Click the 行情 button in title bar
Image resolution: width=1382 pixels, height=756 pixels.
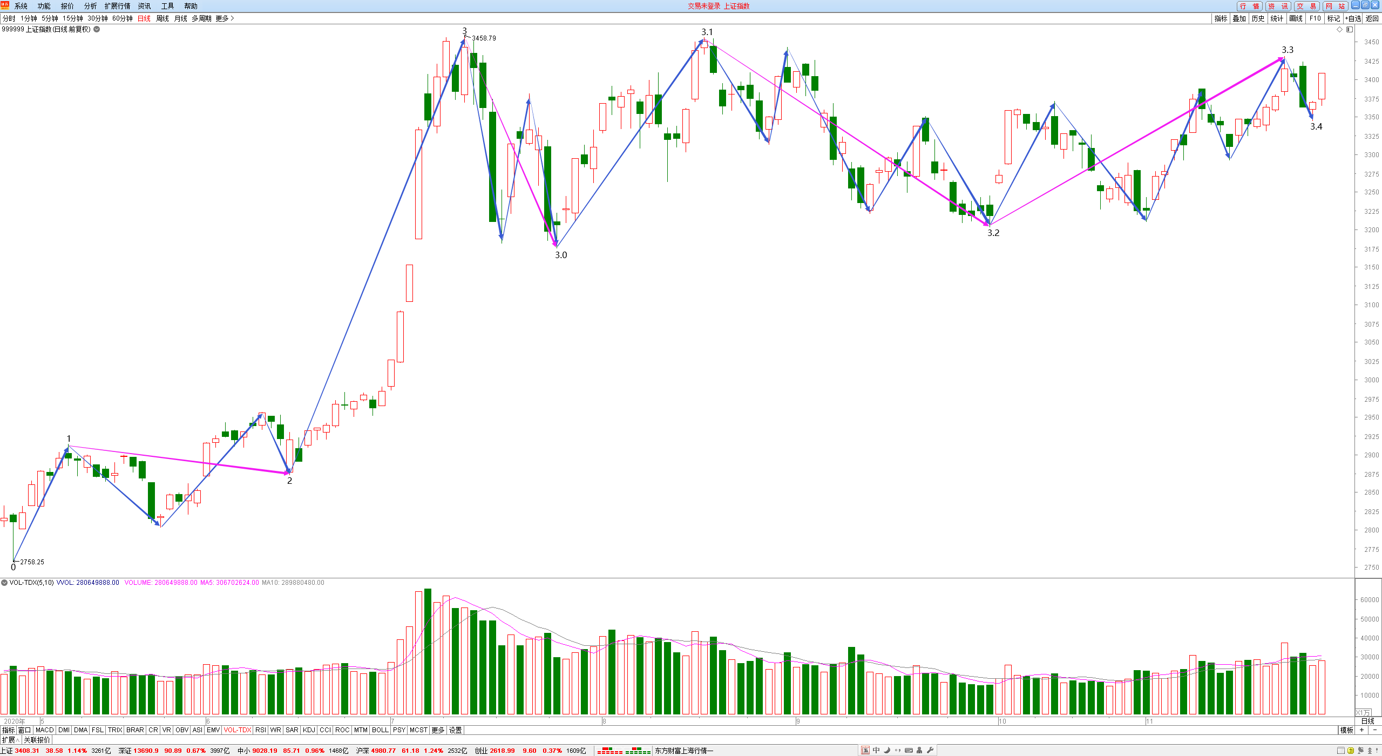tap(1249, 6)
